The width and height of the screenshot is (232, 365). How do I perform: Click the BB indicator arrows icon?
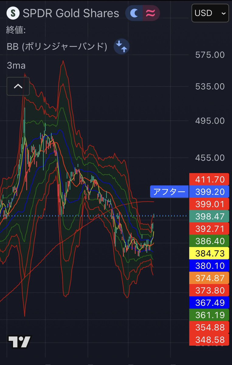point(122,47)
